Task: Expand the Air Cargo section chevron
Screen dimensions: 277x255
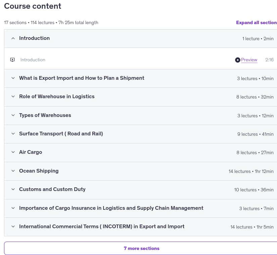Action: click(13, 152)
